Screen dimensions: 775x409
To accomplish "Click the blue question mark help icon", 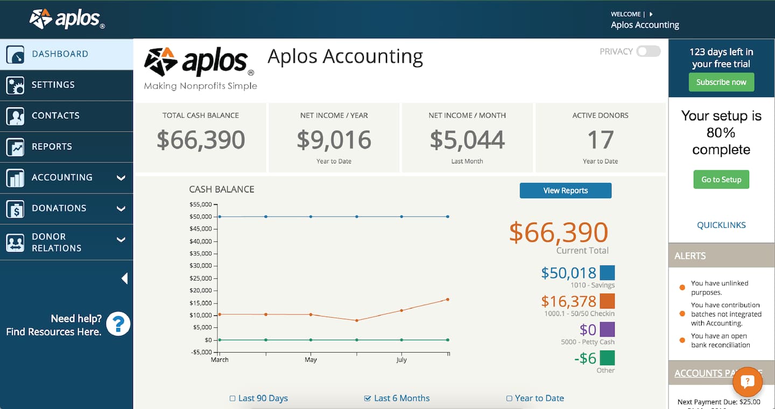I will (118, 324).
